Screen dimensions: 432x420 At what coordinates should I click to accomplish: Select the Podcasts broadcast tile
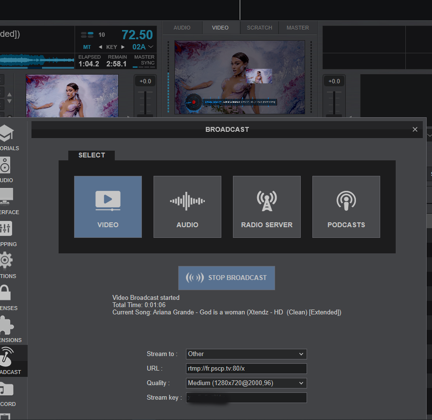tap(346, 207)
